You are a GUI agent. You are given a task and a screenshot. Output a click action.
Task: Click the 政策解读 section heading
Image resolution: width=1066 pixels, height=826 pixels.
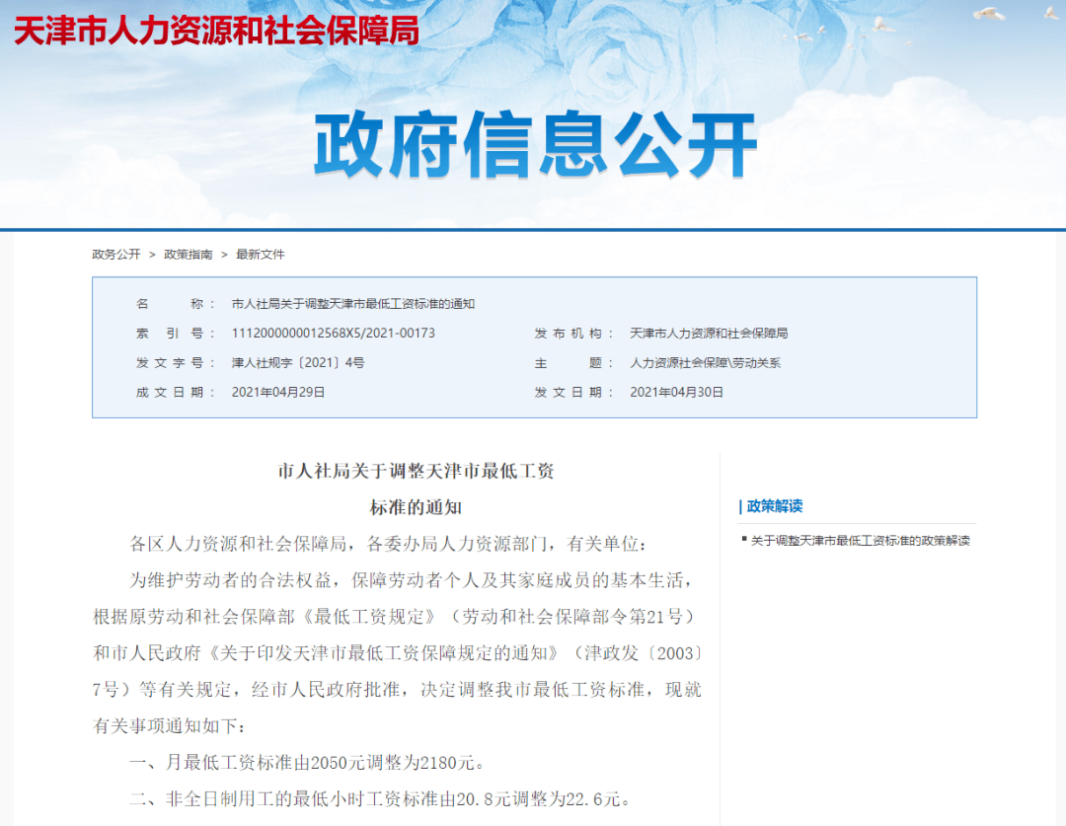[775, 506]
